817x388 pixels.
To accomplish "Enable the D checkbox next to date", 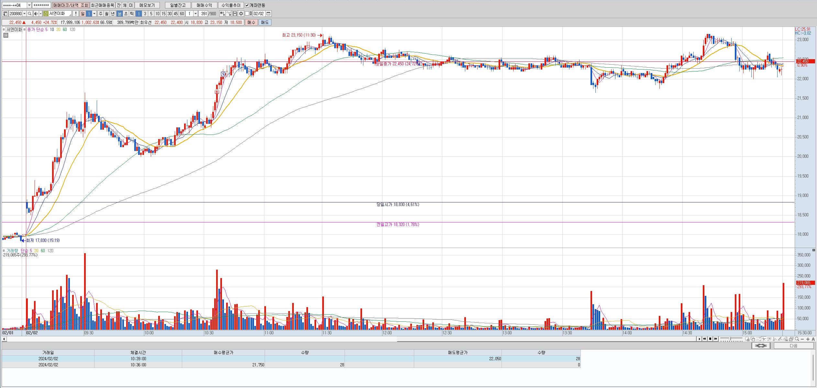I will (x=247, y=14).
